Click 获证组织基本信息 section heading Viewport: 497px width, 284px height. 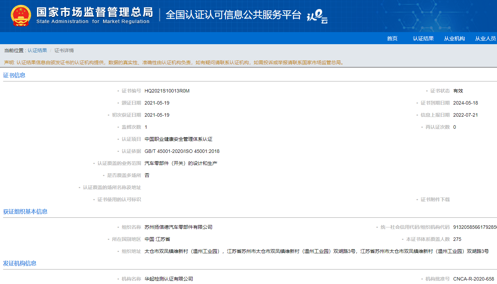point(25,212)
